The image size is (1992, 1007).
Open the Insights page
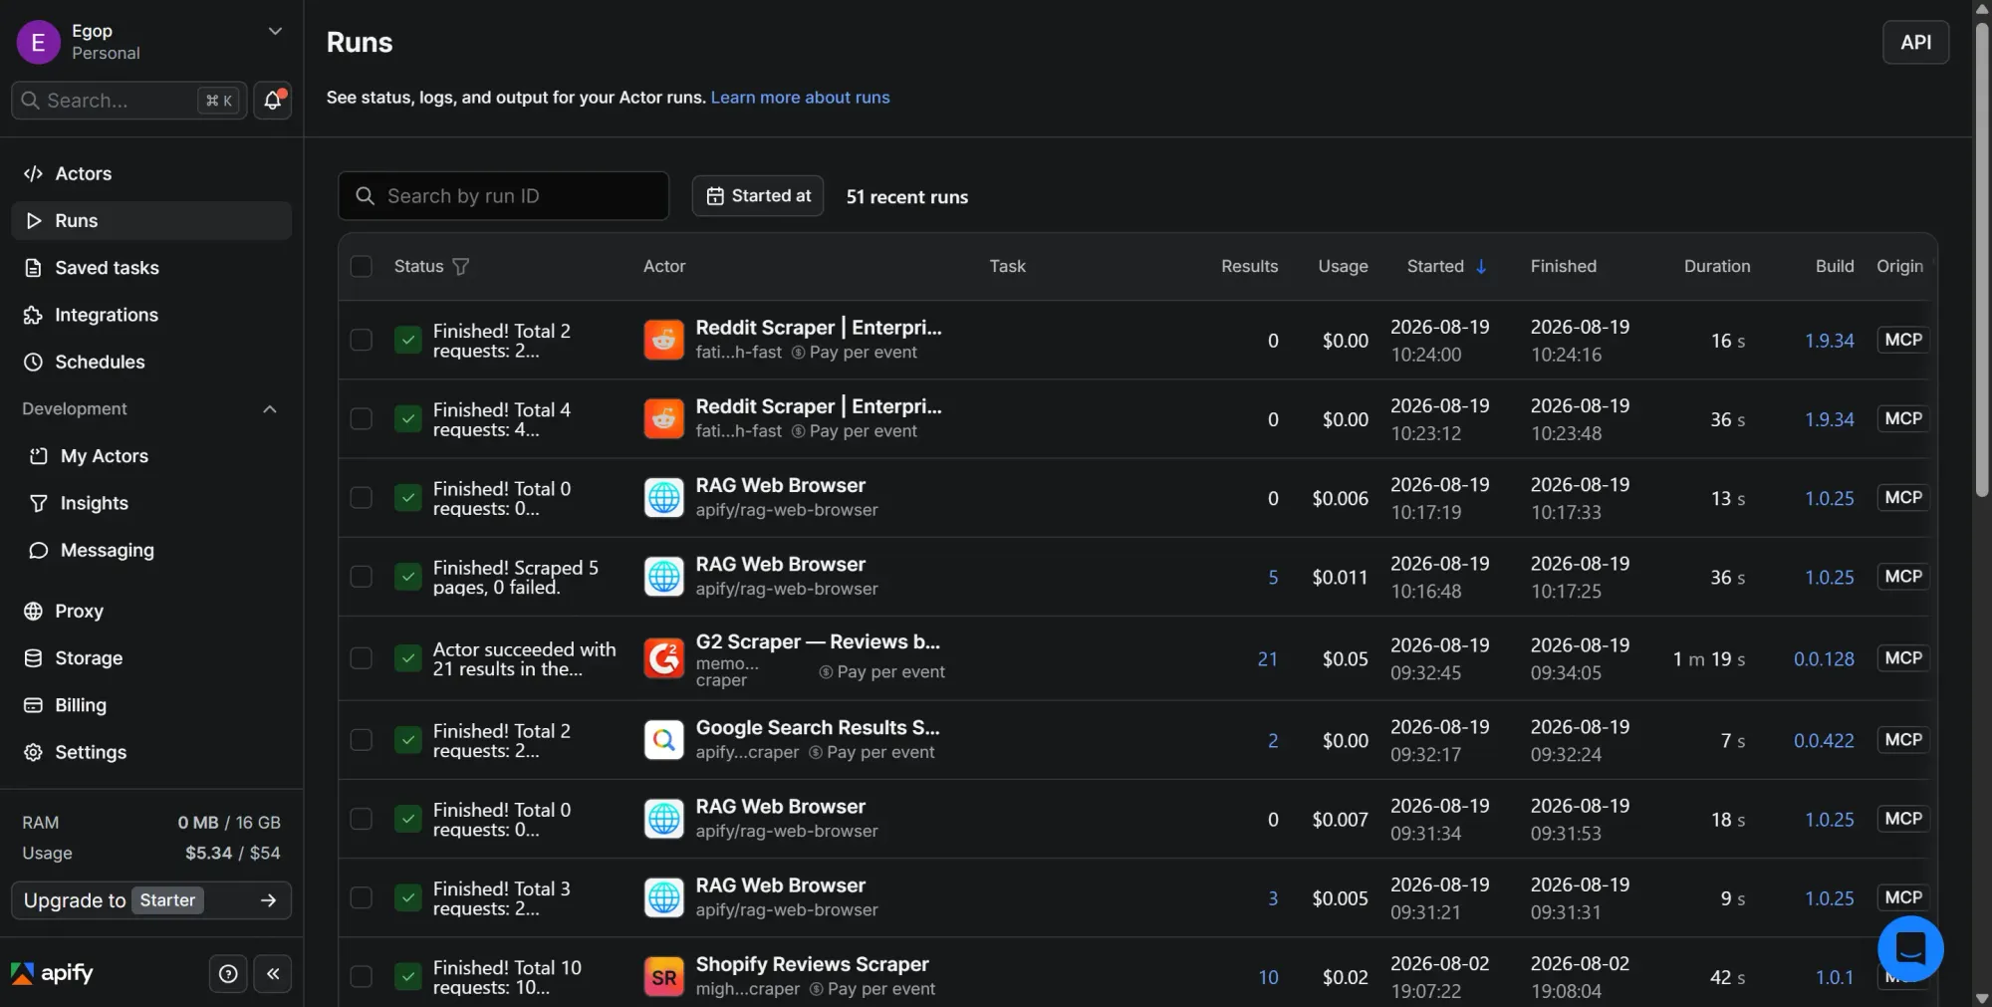click(x=151, y=503)
